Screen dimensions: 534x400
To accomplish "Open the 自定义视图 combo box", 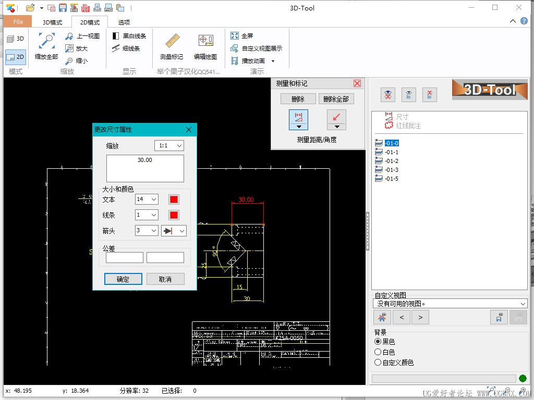I will pos(450,304).
